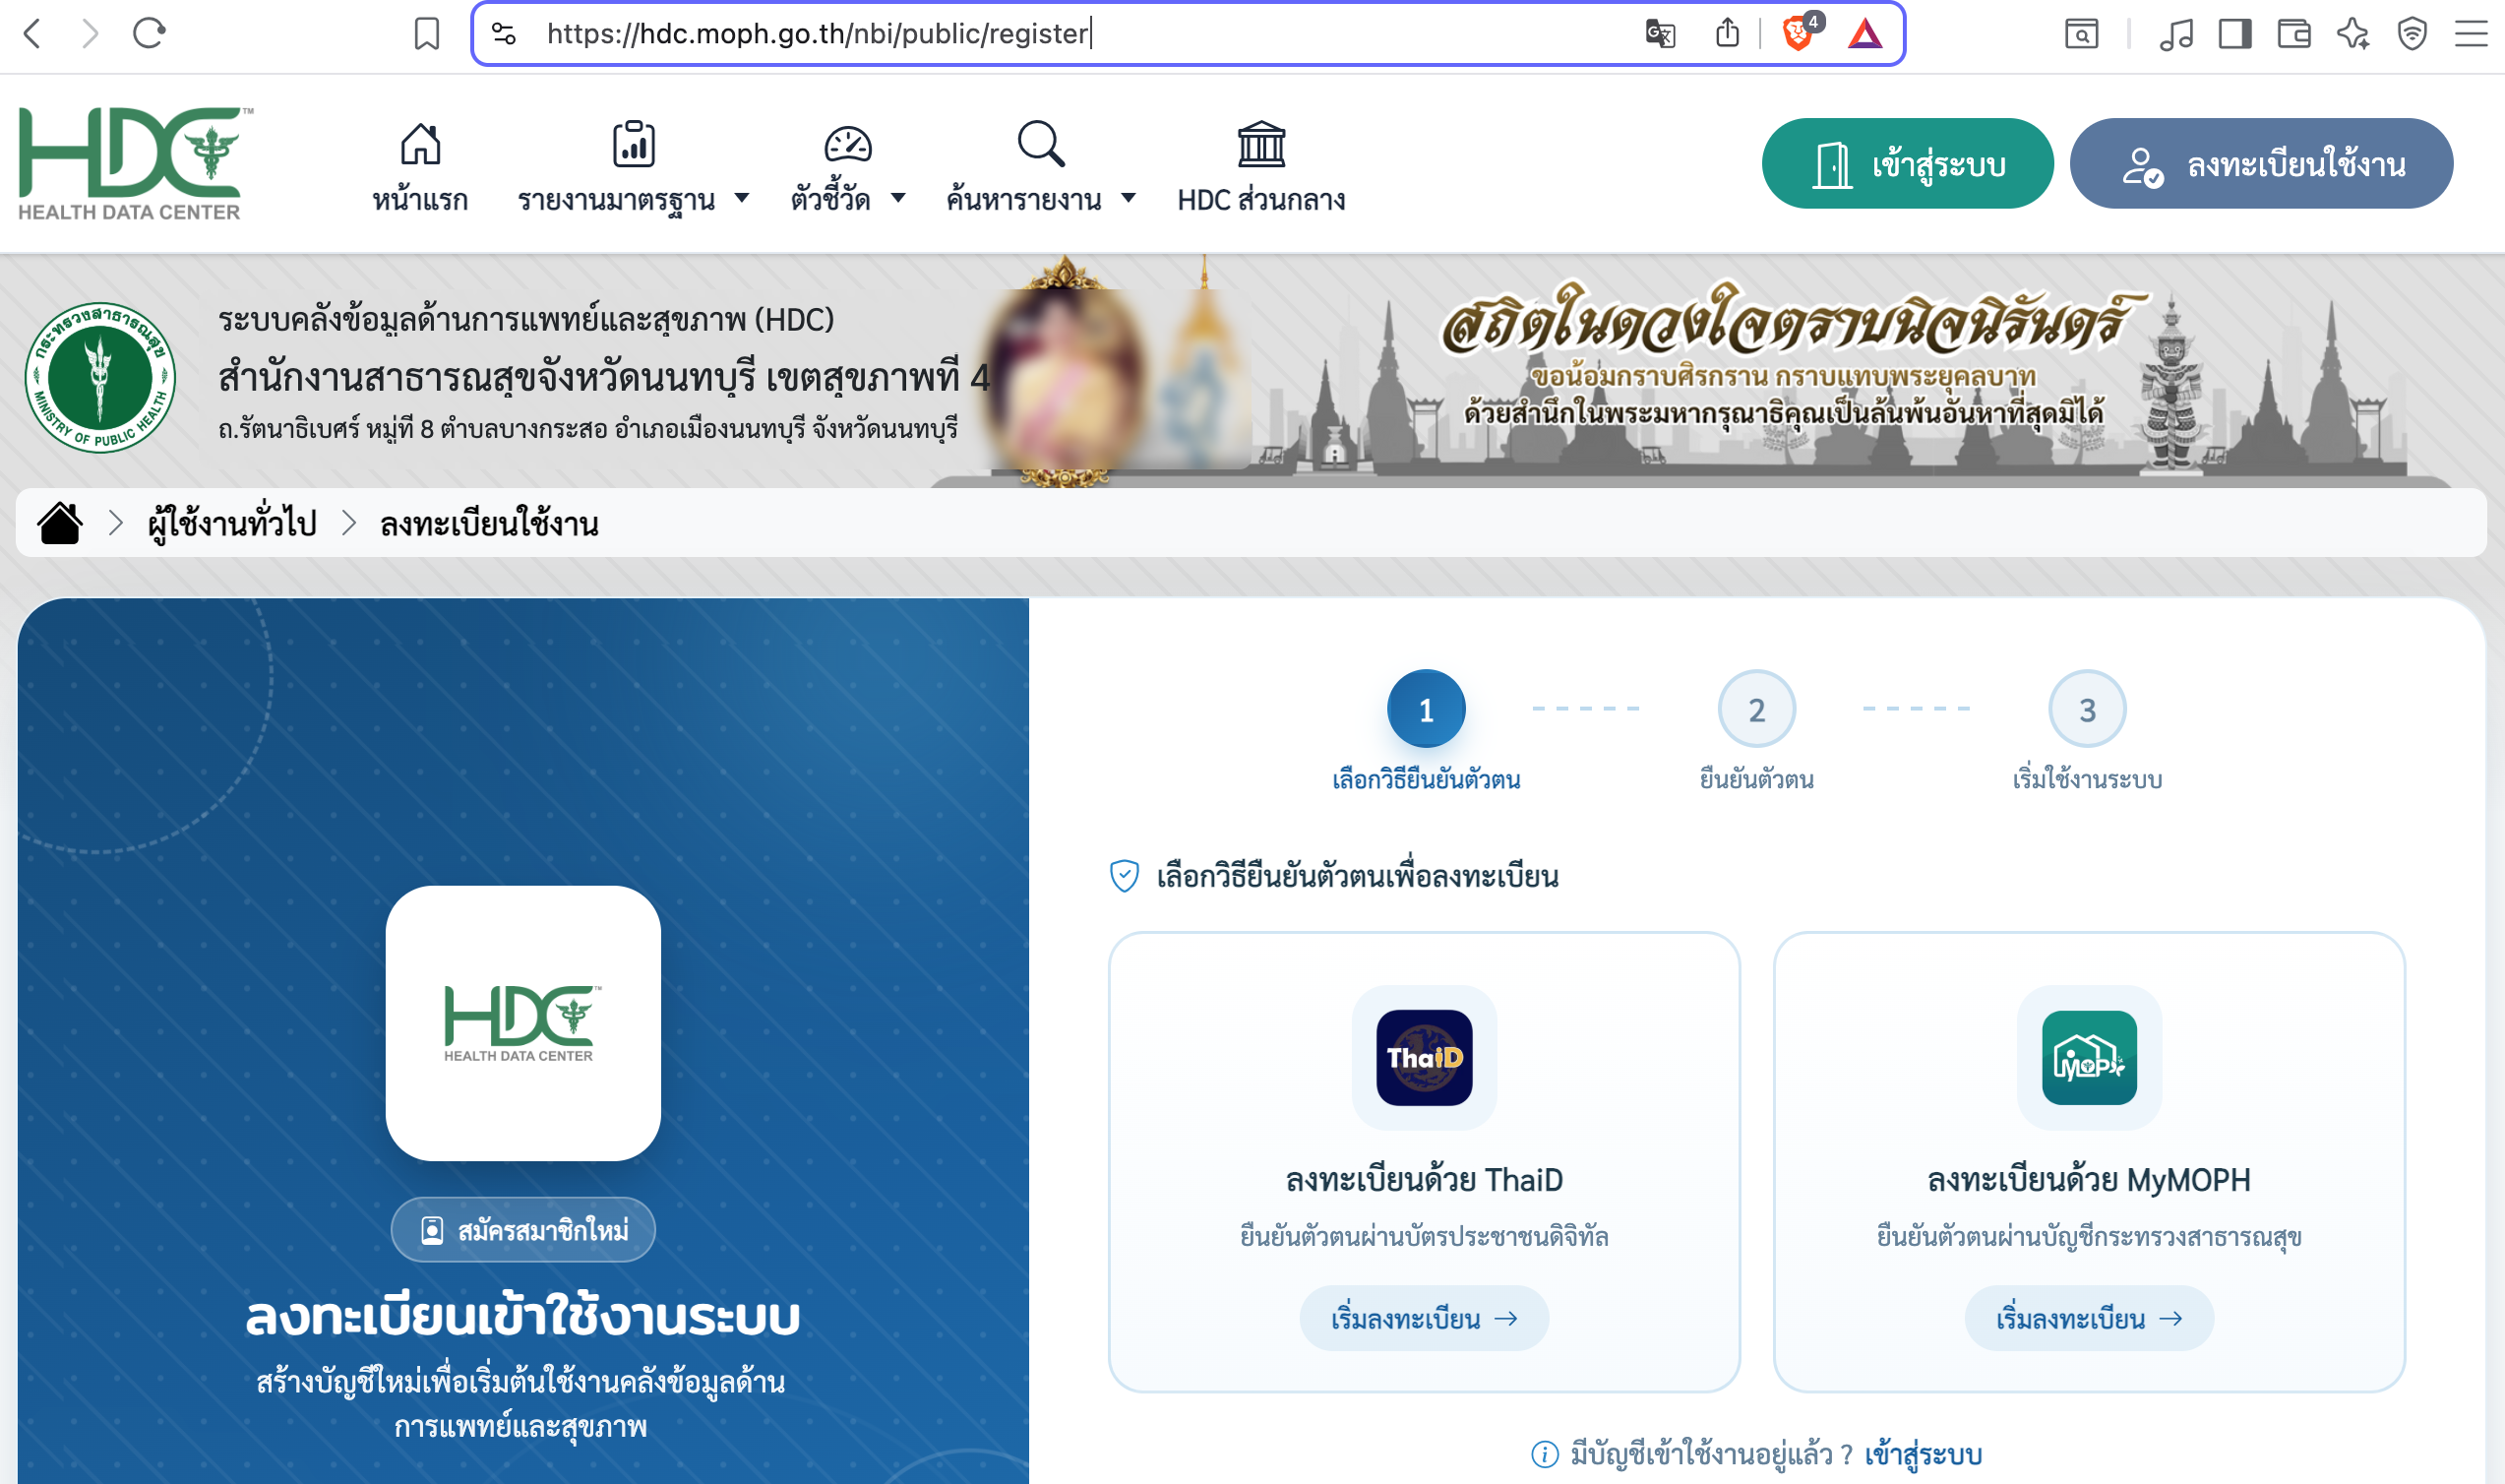2505x1484 pixels.
Task: Click the HDC Health Data Center logo
Action: tap(135, 164)
